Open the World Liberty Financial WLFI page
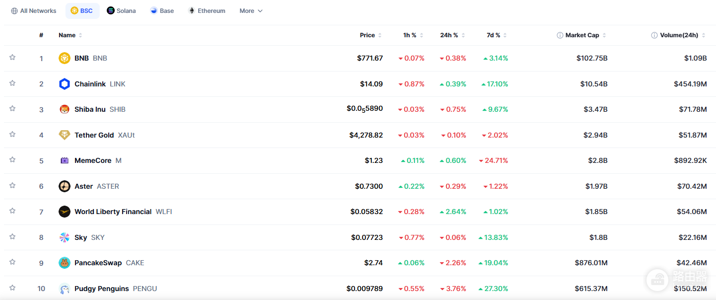The image size is (716, 300). [115, 212]
